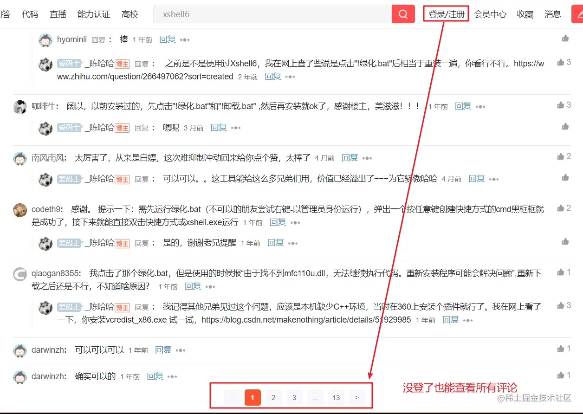Open more options on hyominli's 棒 reply
This screenshot has height=414, width=583.
[x=185, y=40]
